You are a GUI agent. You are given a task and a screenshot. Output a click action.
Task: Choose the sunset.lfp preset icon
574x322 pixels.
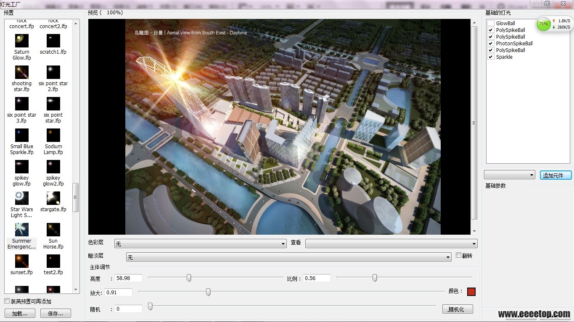coord(21,261)
